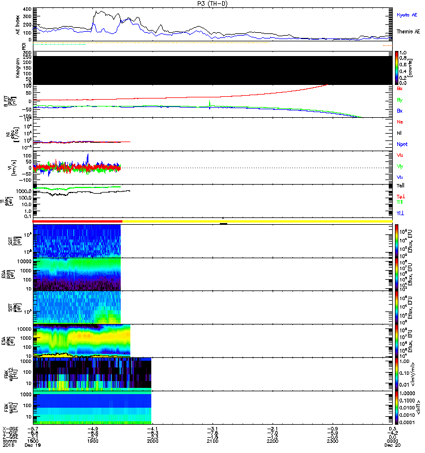Click the small black mark under yellow bar
Screen dimensions: 425x453
pyautogui.click(x=223, y=224)
